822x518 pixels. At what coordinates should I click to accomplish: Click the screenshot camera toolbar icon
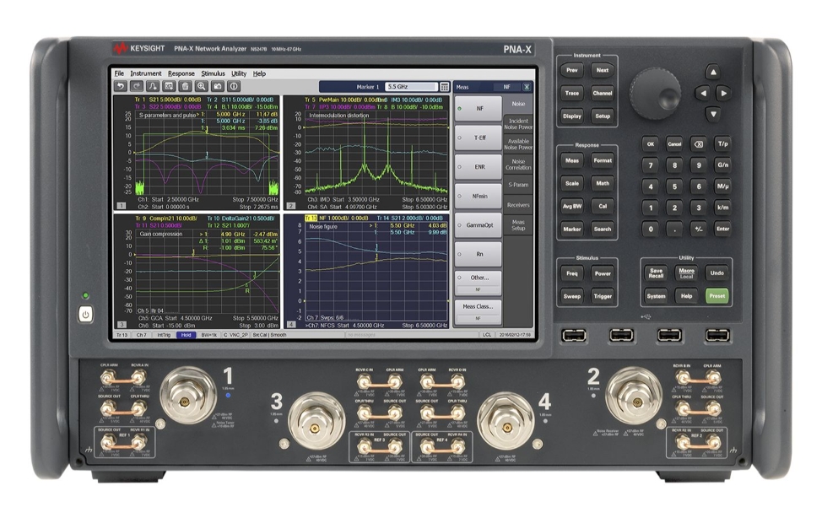point(218,87)
